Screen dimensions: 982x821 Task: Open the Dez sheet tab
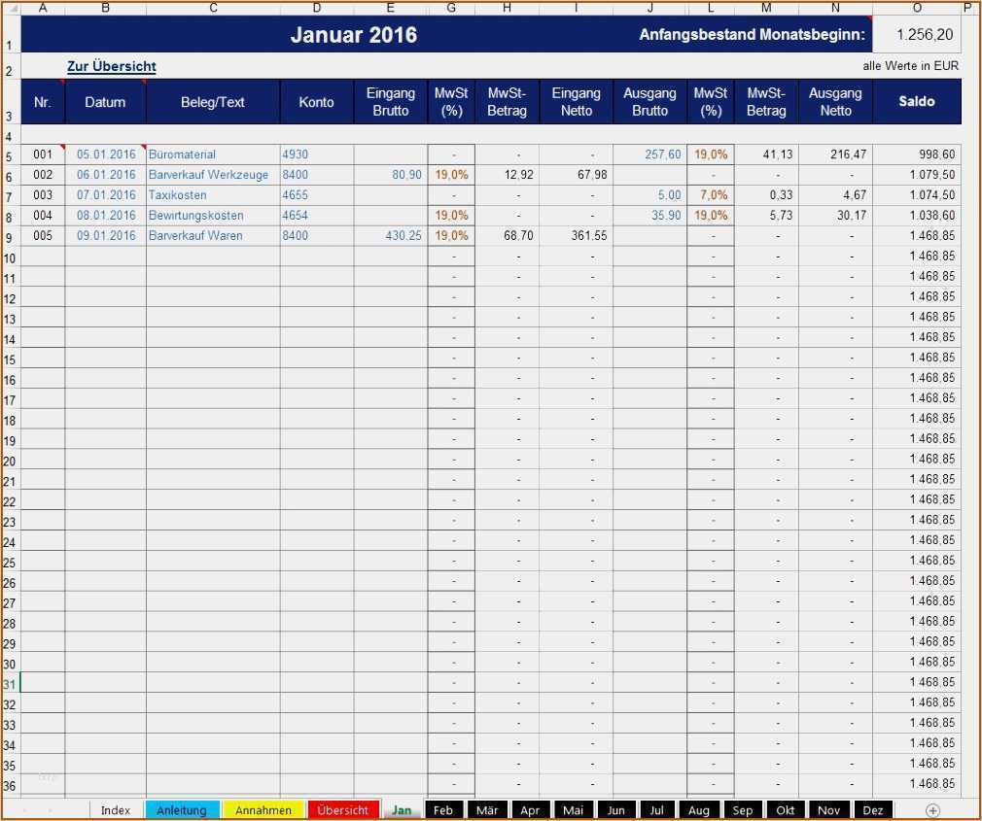click(872, 810)
